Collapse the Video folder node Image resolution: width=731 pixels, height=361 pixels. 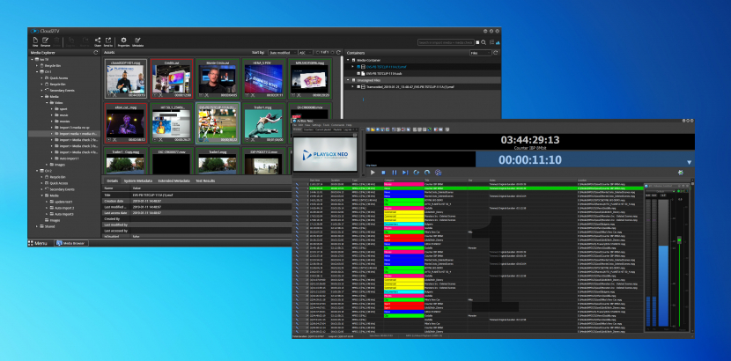[47, 102]
